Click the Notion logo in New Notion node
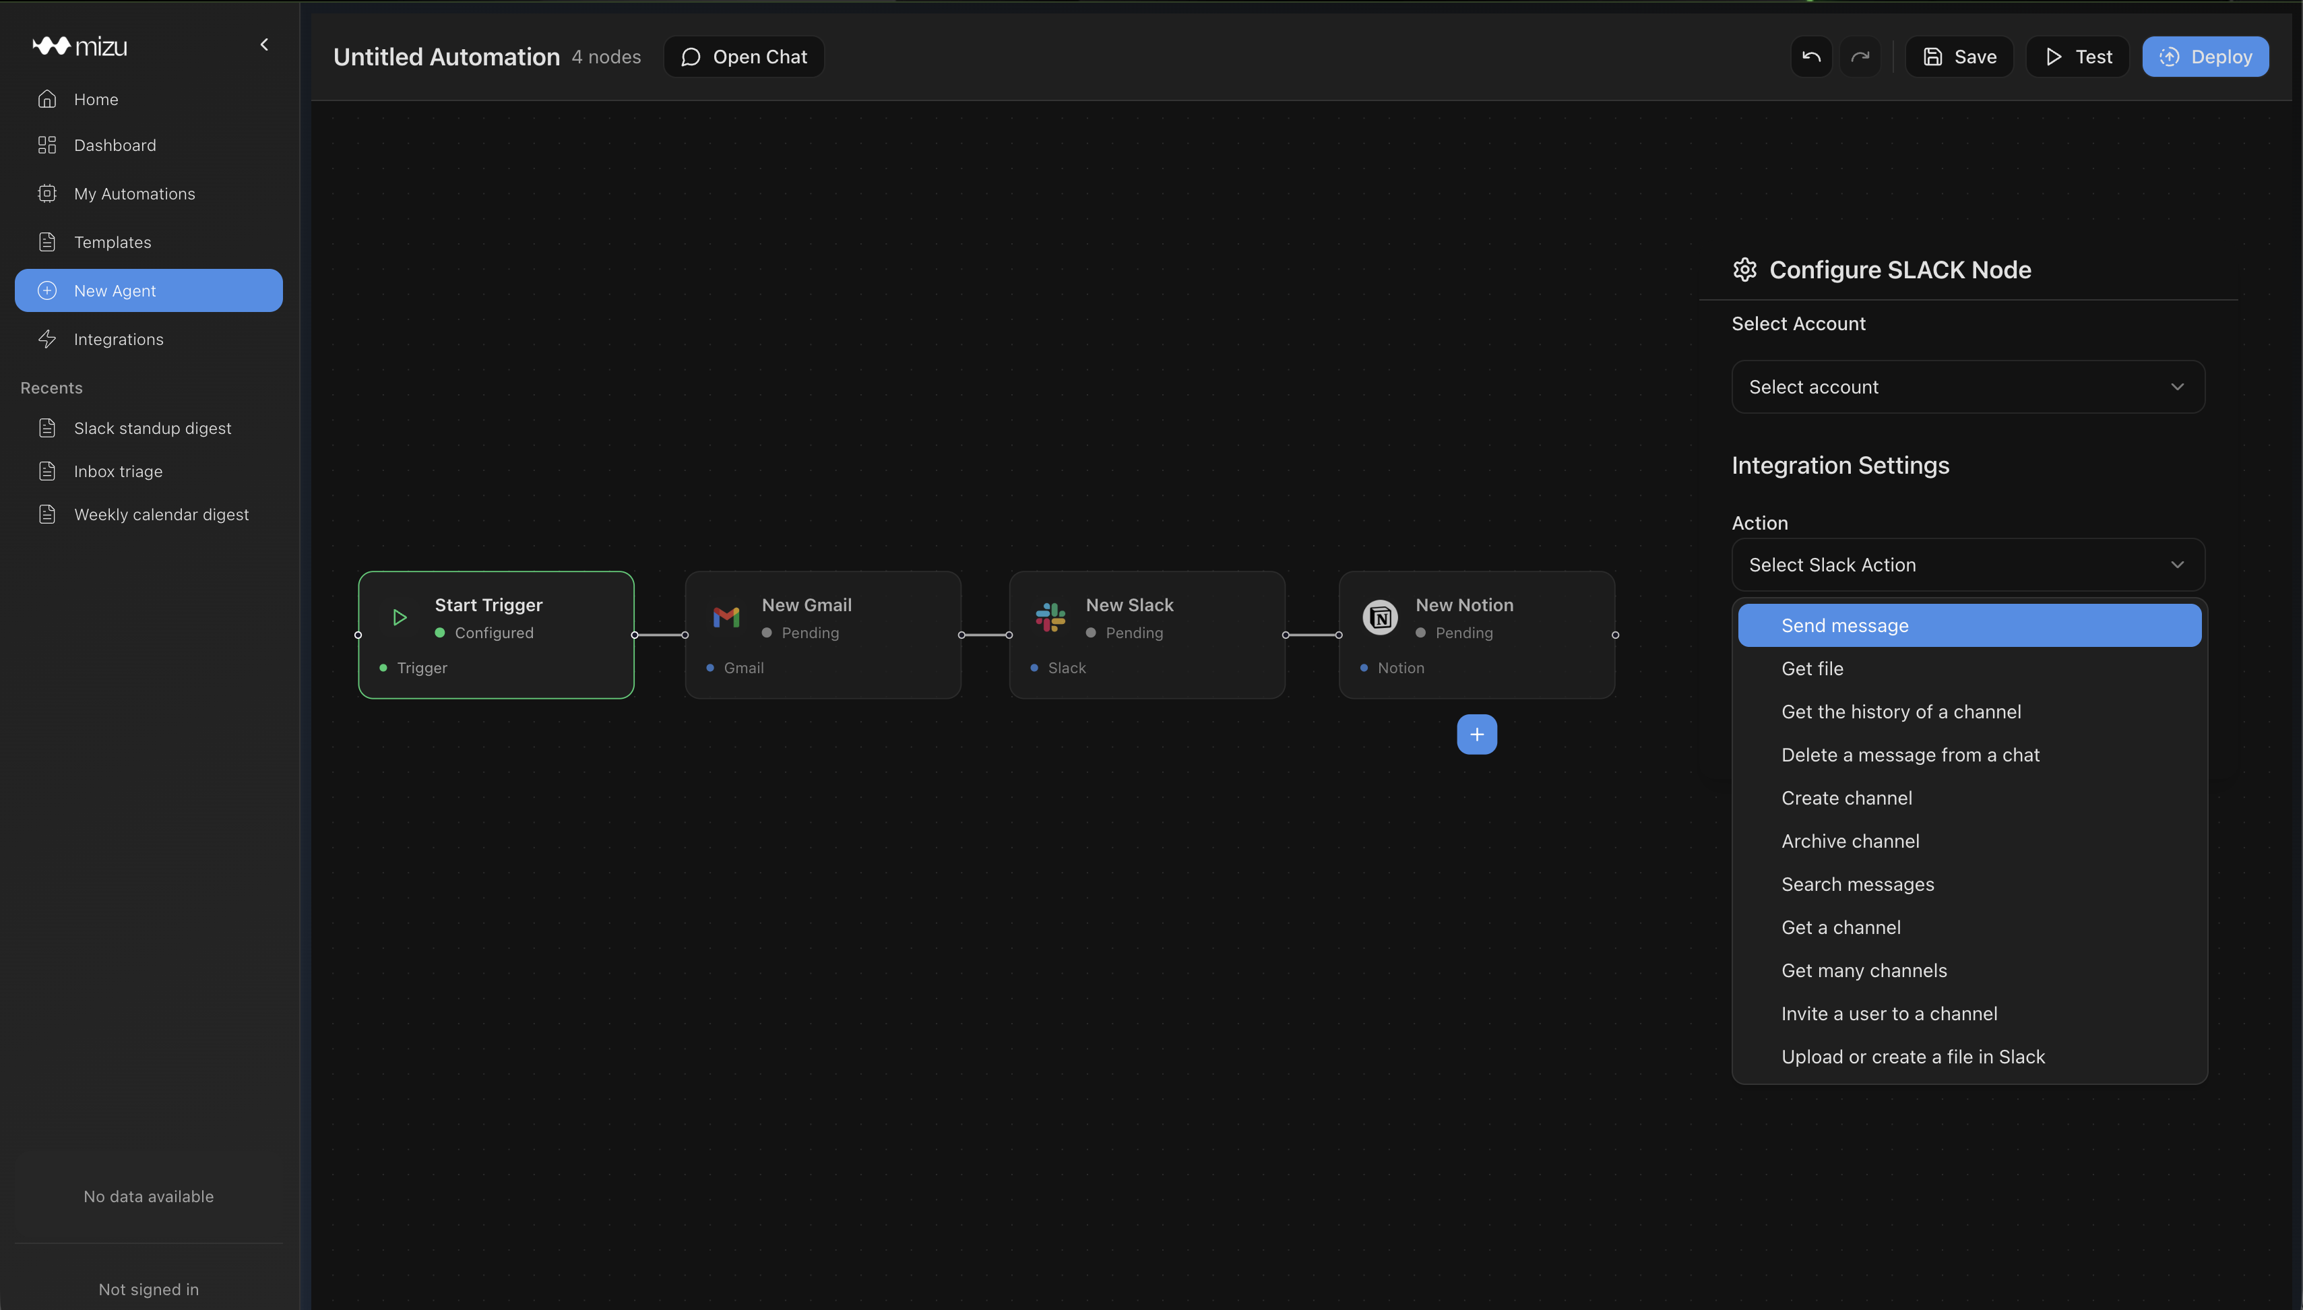 1380,617
